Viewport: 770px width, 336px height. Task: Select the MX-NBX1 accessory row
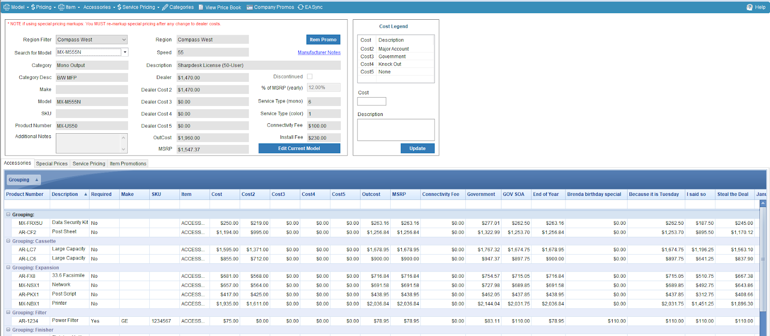click(385, 303)
